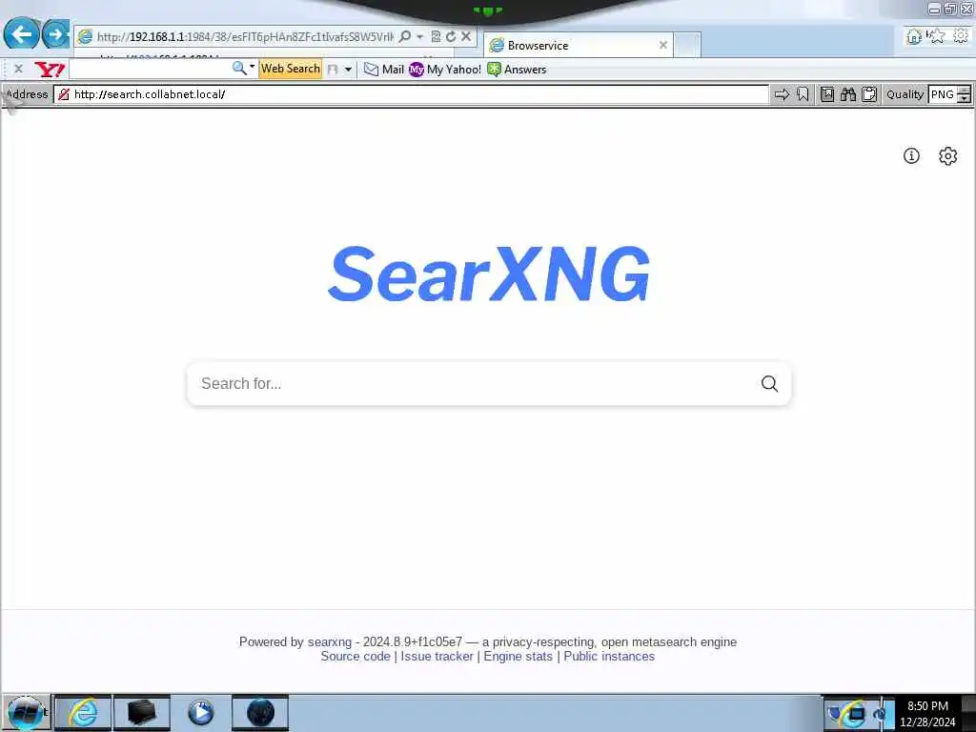The height and width of the screenshot is (732, 976).
Task: Select the Browservice tab
Action: point(578,45)
